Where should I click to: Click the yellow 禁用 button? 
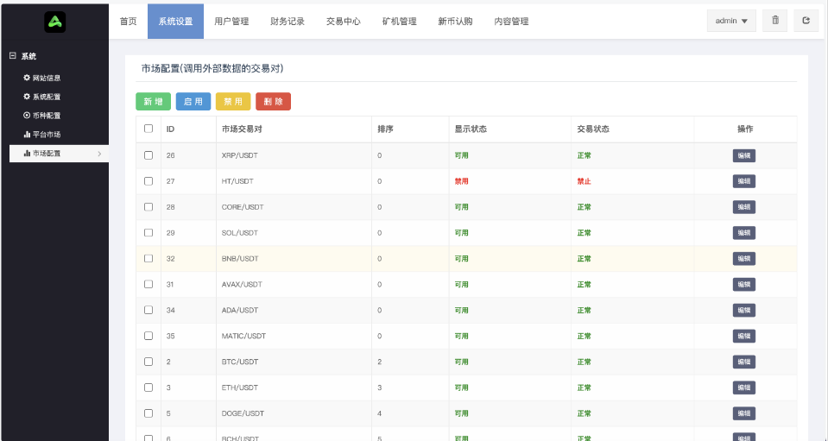pos(232,102)
